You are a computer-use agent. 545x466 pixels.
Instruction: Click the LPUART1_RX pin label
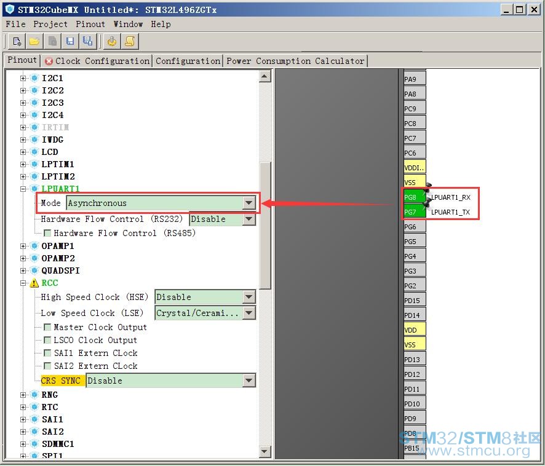[x=450, y=197]
